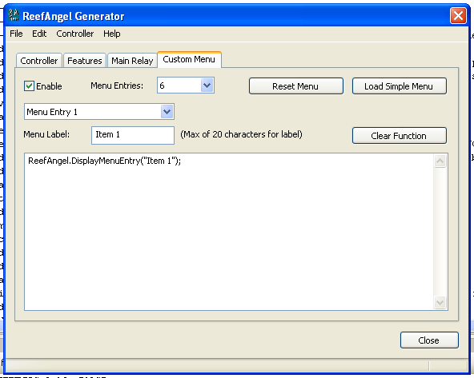The width and height of the screenshot is (474, 378).
Task: Click the Clear Function button
Action: point(399,136)
